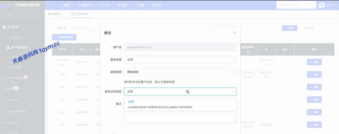339x134 pixels.
Task: Click the UID cell 40001700
Action: 82,99
